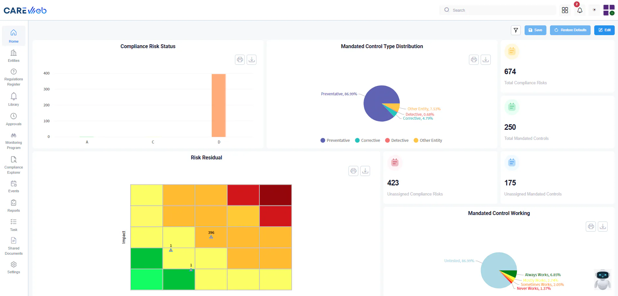Open the dashboard filter
Image resolution: width=618 pixels, height=296 pixels.
[x=516, y=30]
